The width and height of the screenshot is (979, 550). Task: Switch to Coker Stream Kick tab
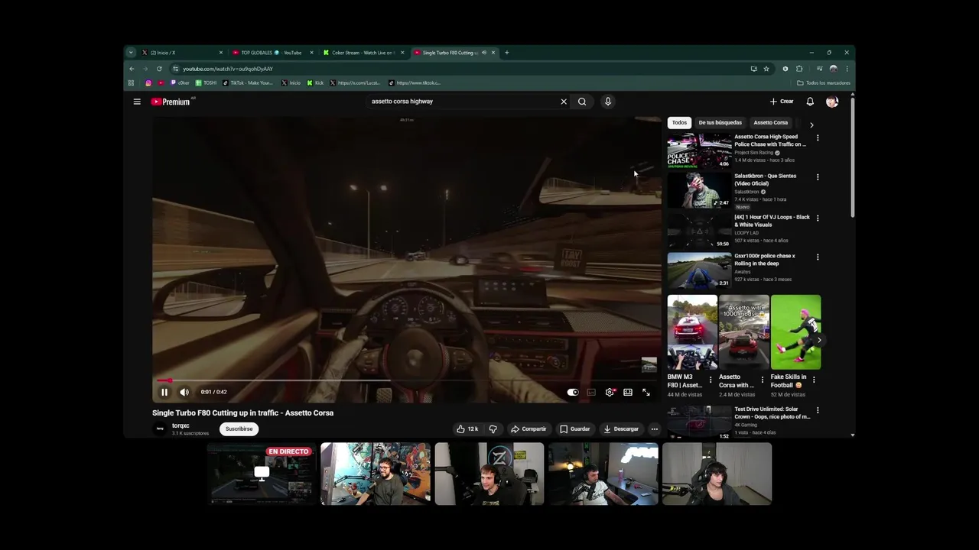[363, 53]
